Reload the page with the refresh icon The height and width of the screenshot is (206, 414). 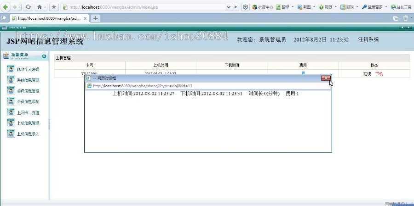tap(28, 7)
